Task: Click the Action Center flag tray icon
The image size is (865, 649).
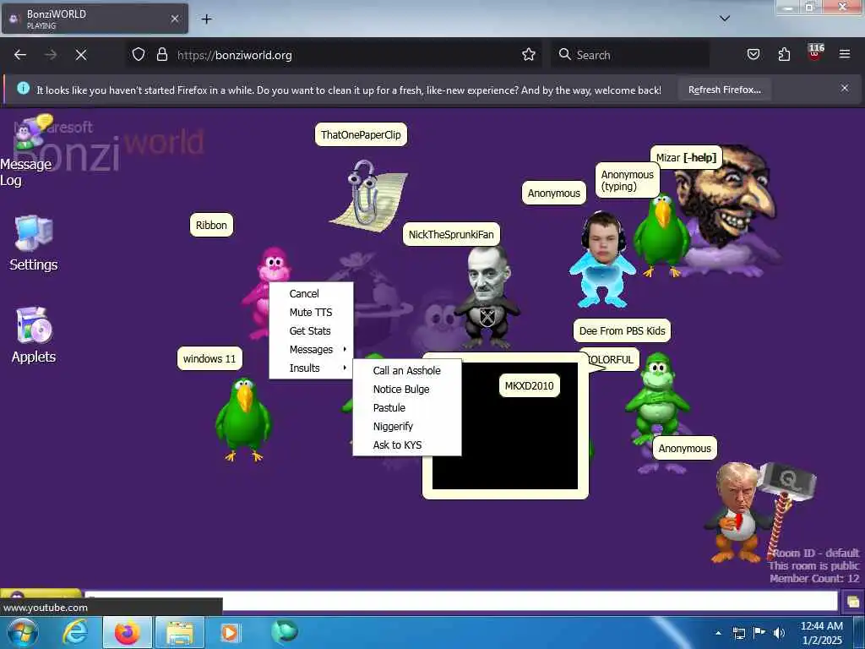Action: tap(759, 633)
